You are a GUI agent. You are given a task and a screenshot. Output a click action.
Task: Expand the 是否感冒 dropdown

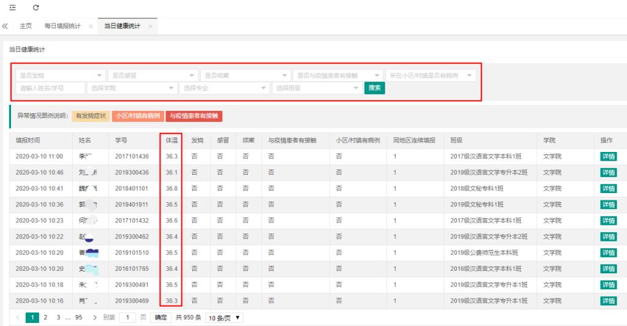point(152,75)
